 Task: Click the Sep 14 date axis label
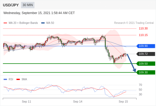point(77,101)
